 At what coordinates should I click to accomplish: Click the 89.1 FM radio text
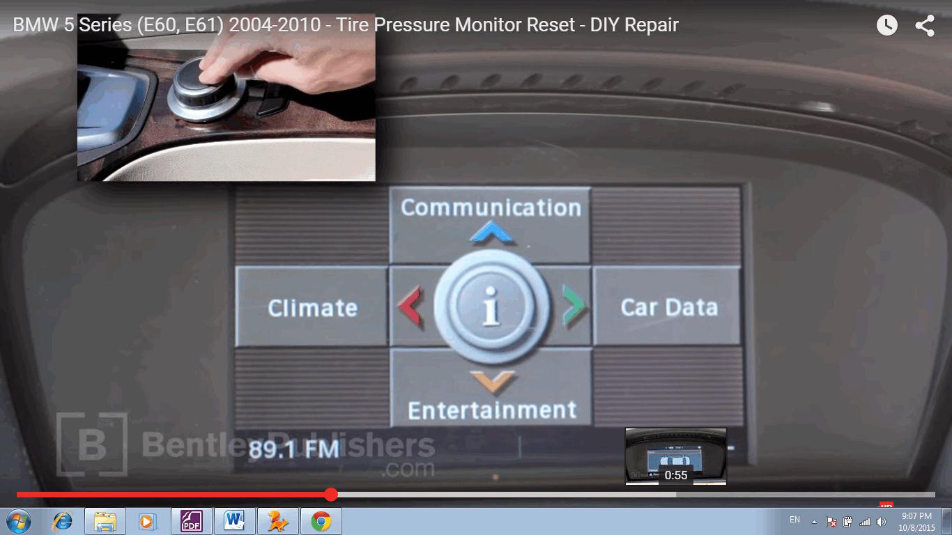point(293,449)
